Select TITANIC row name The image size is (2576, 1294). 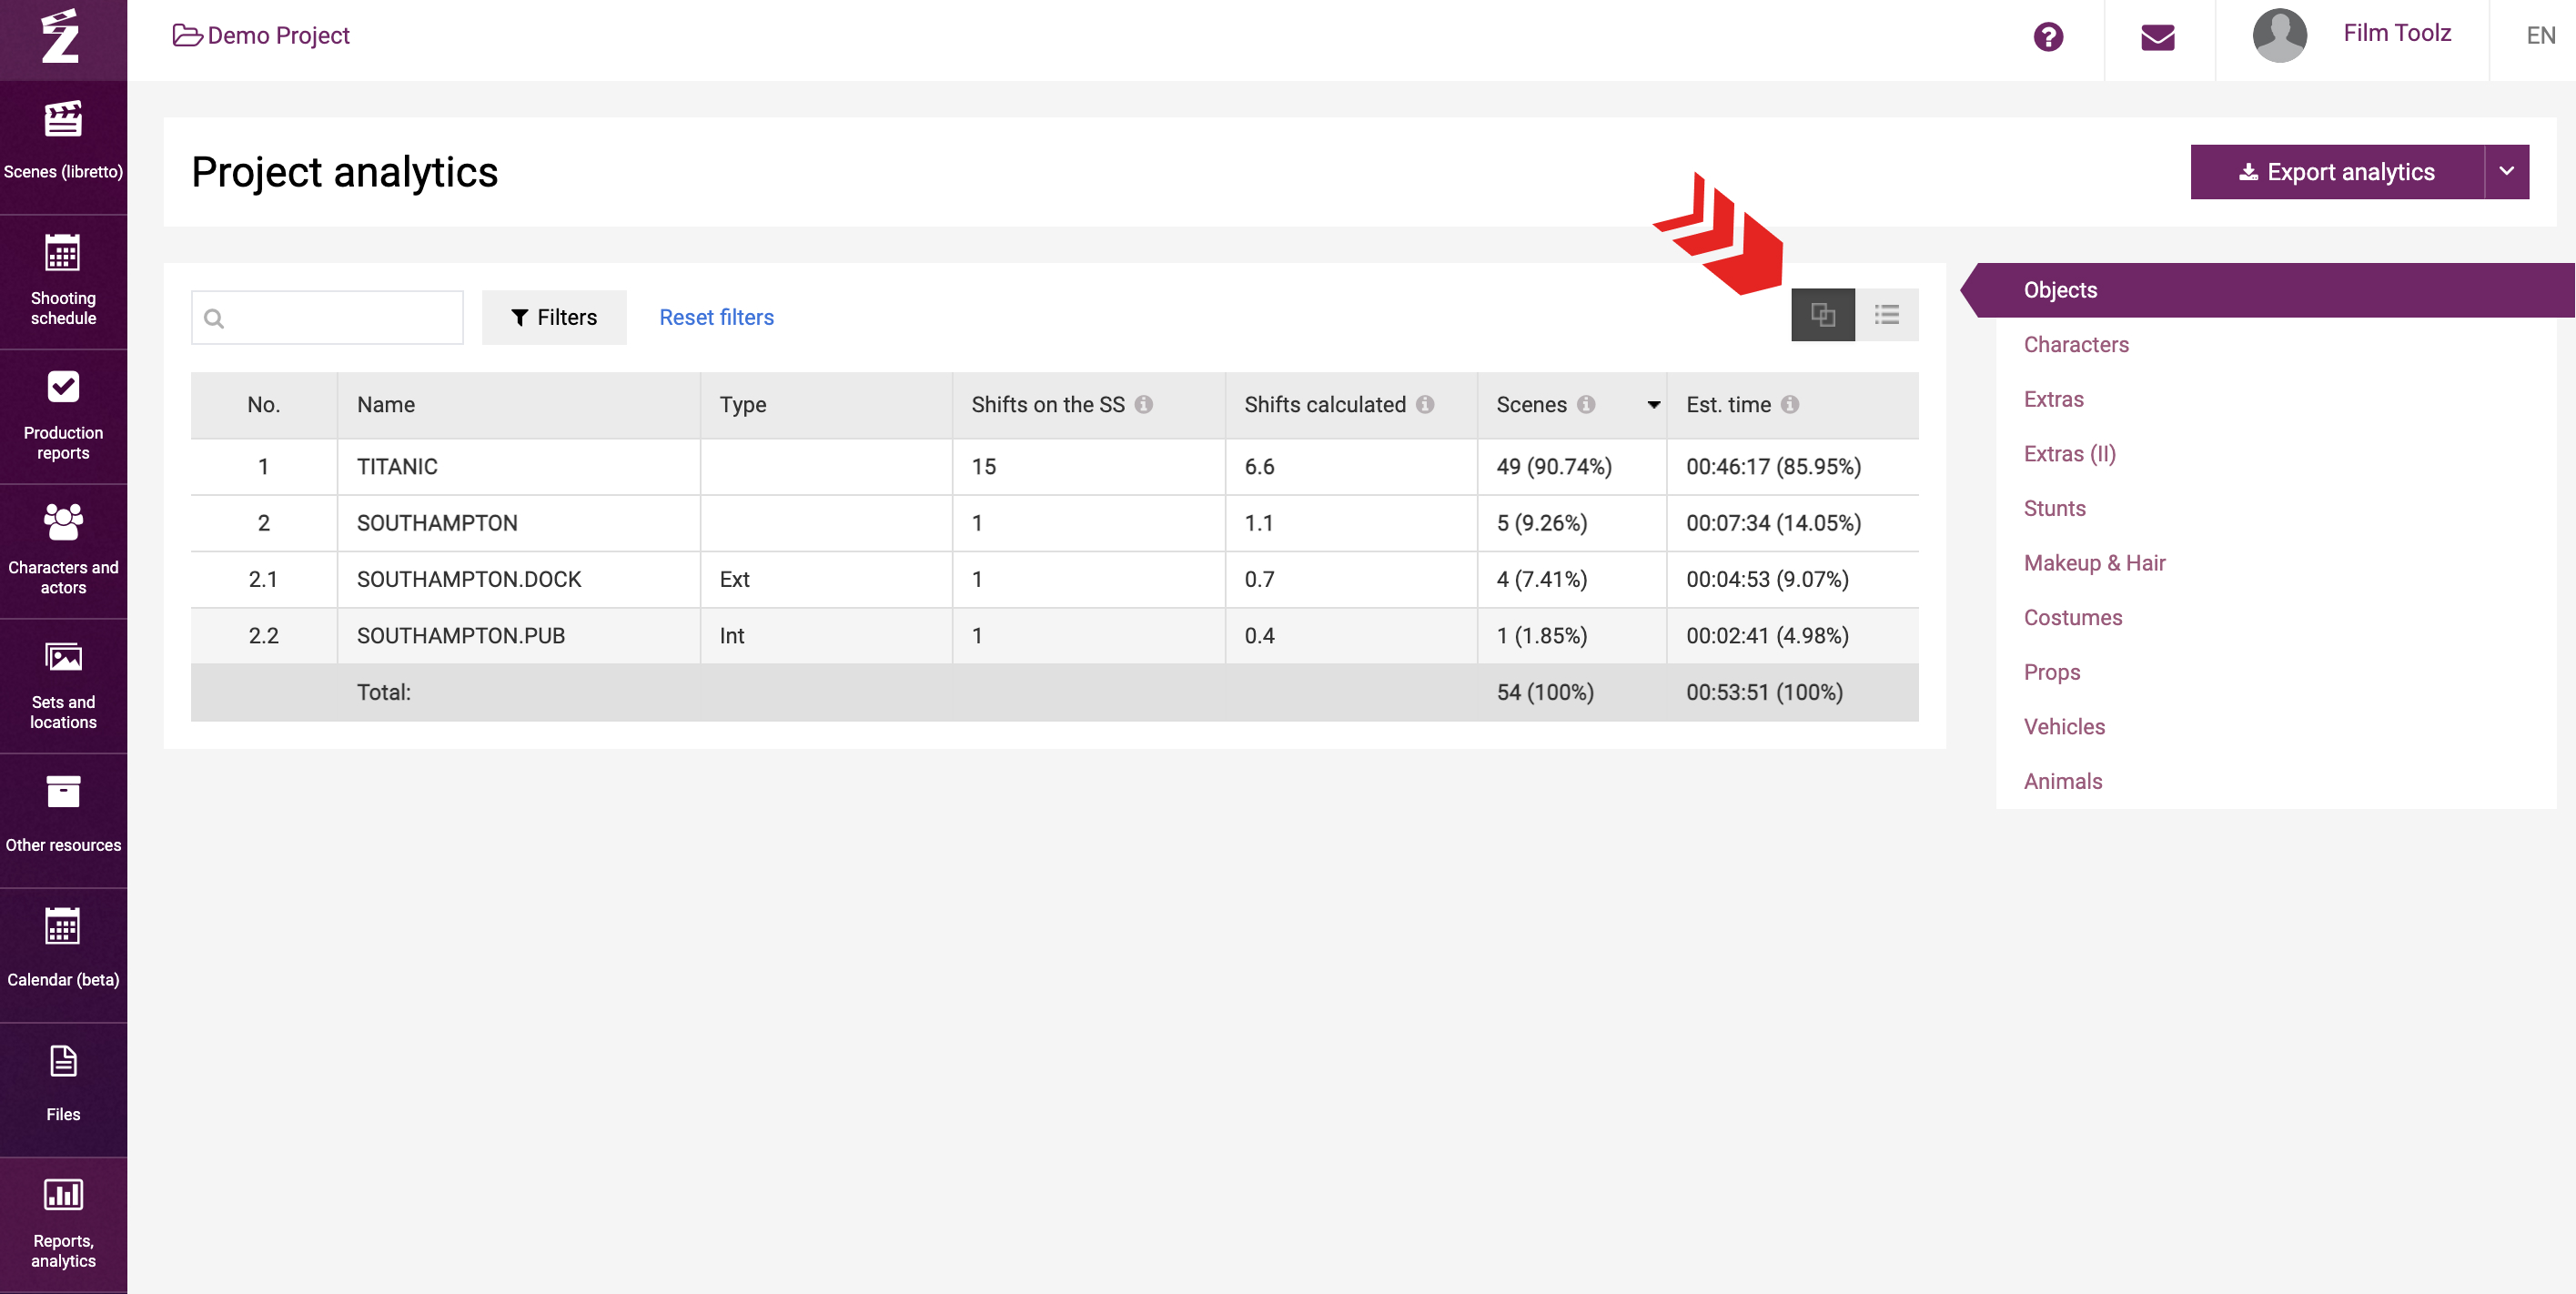coord(397,466)
